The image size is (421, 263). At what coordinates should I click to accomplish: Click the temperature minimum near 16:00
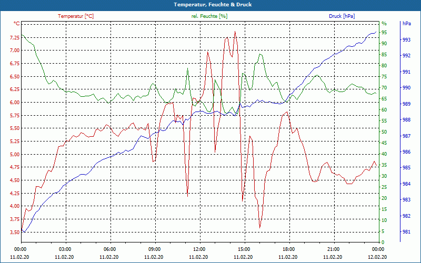(259, 228)
